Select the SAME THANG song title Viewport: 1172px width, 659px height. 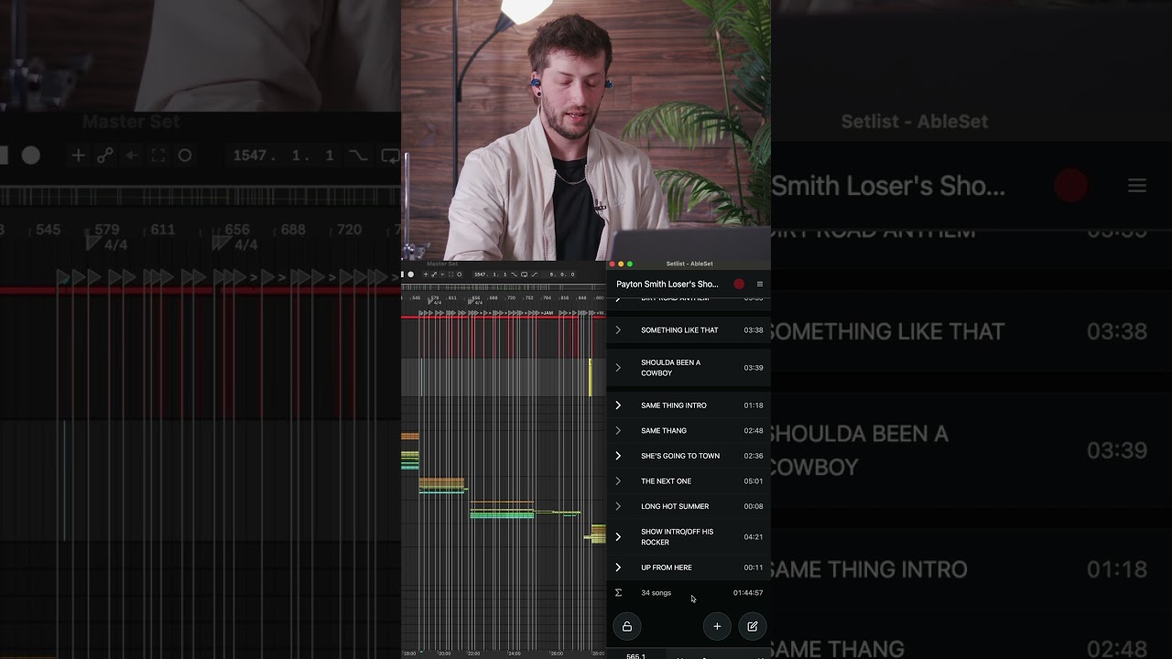(664, 431)
